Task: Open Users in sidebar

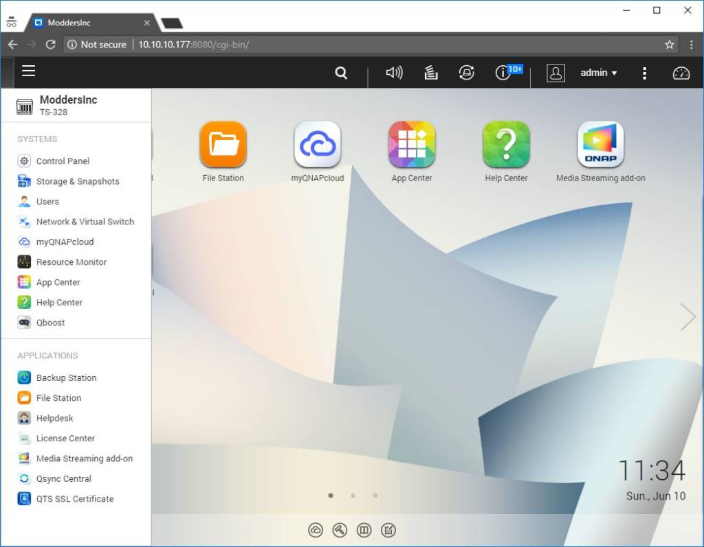Action: tap(38, 201)
